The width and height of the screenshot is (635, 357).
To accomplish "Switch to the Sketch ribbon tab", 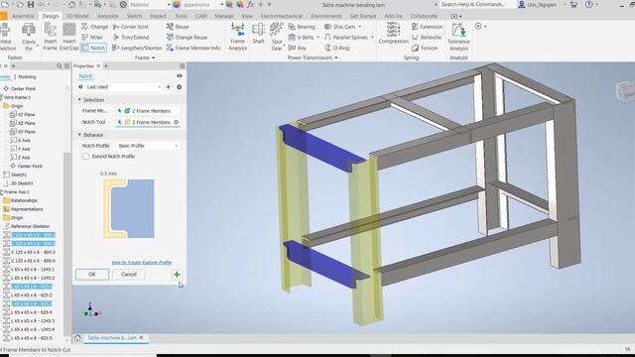I will [134, 16].
